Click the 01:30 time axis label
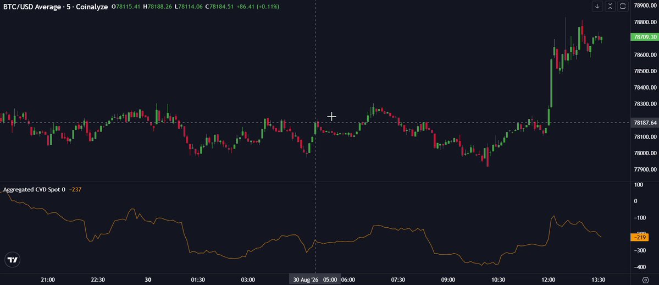This screenshot has width=659, height=285. (198, 279)
